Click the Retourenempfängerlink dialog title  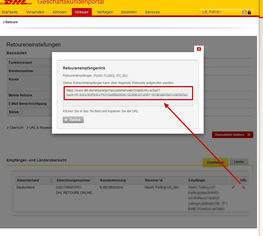(84, 68)
